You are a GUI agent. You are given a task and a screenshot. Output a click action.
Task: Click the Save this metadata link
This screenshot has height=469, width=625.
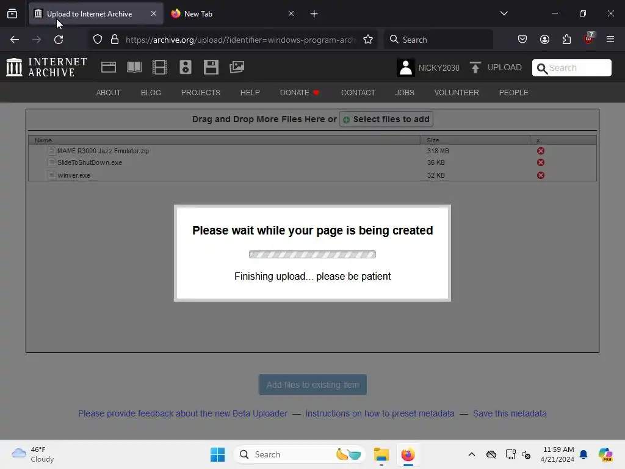510,413
